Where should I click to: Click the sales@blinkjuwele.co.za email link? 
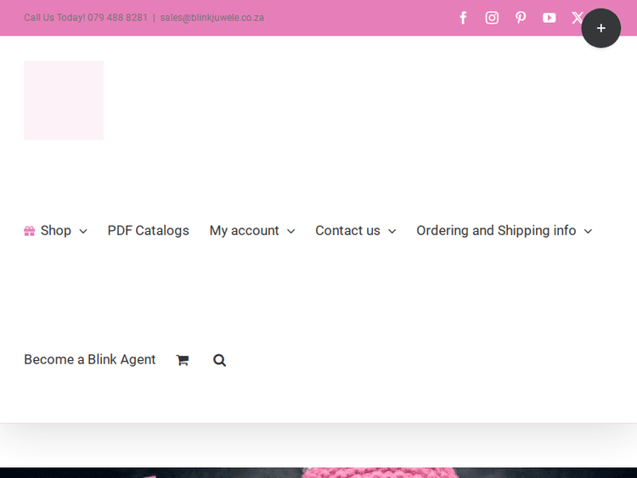211,18
